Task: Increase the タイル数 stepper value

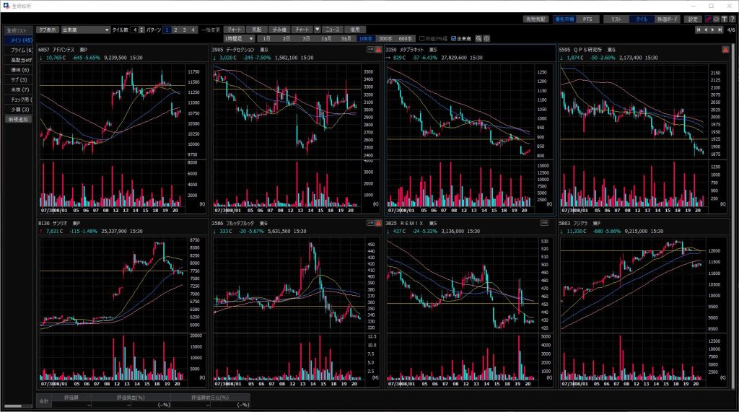Action: (x=141, y=28)
